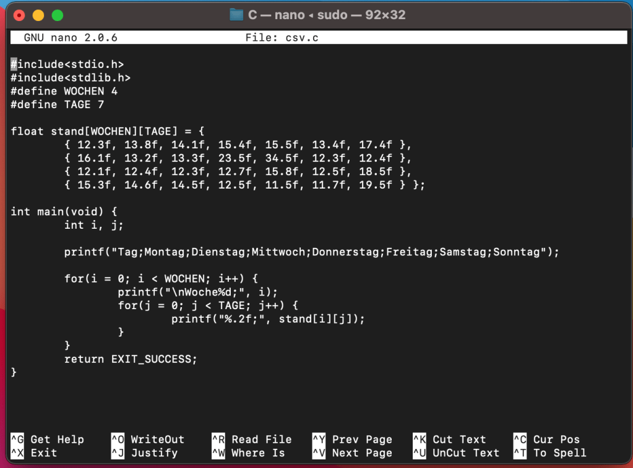Click the ^U UnCut Text shortcut

pyautogui.click(x=456, y=453)
